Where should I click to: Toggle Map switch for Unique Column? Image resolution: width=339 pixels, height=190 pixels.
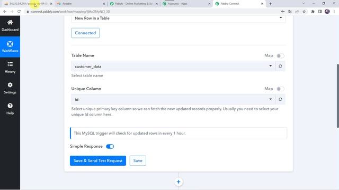280,89
